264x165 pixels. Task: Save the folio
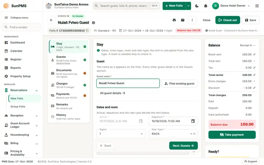pos(250,20)
